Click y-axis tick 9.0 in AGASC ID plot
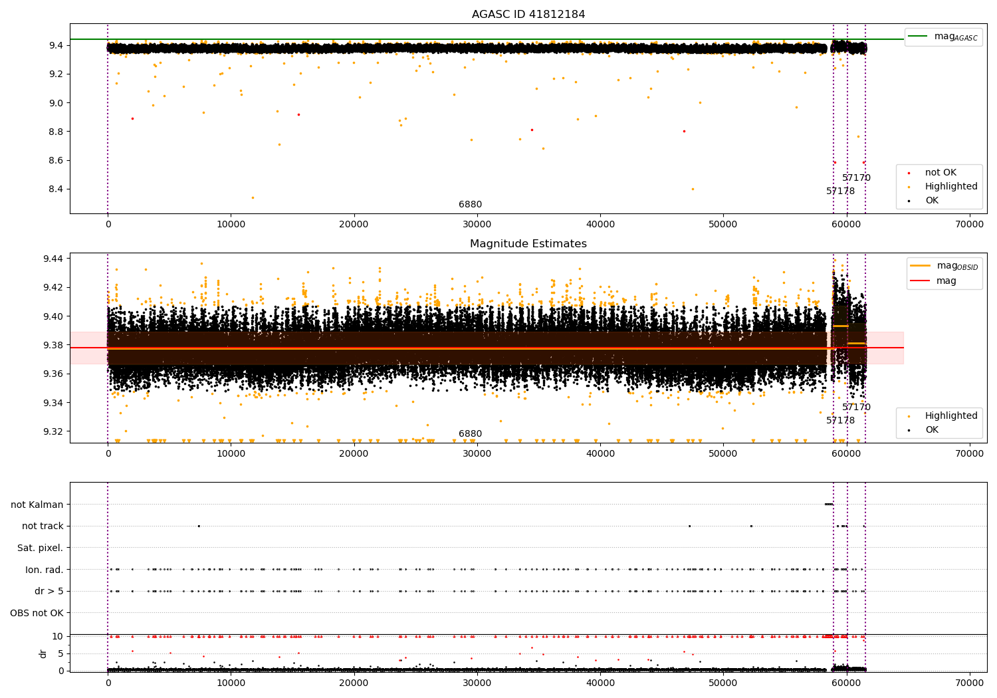 (56, 103)
